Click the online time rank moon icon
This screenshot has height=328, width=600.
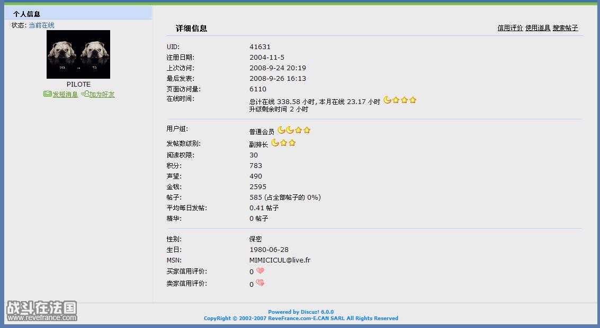387,100
